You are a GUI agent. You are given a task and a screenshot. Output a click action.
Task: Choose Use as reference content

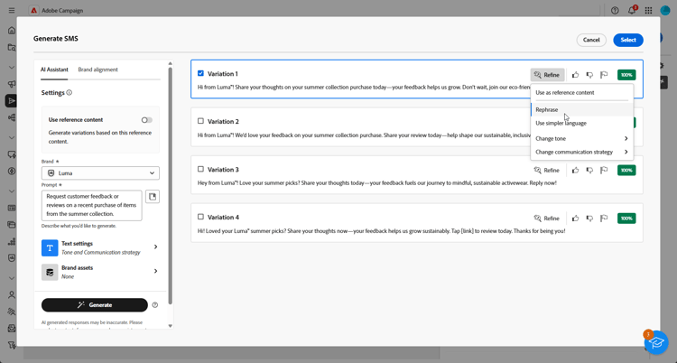tap(581, 92)
